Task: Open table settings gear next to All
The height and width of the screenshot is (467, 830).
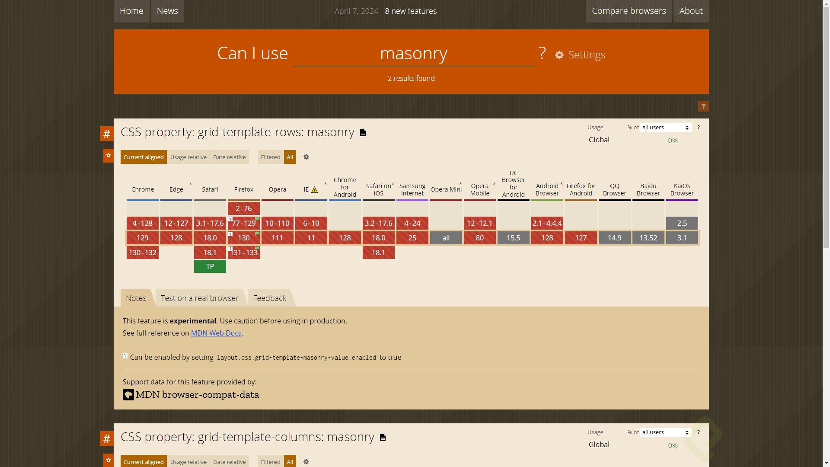Action: point(306,157)
